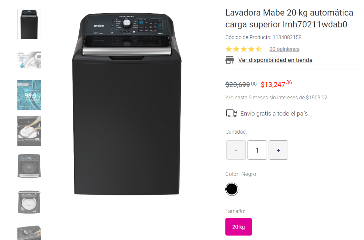The height and width of the screenshot is (240, 364).
Task: Open the 9 meses sin intereses link
Action: point(276,98)
